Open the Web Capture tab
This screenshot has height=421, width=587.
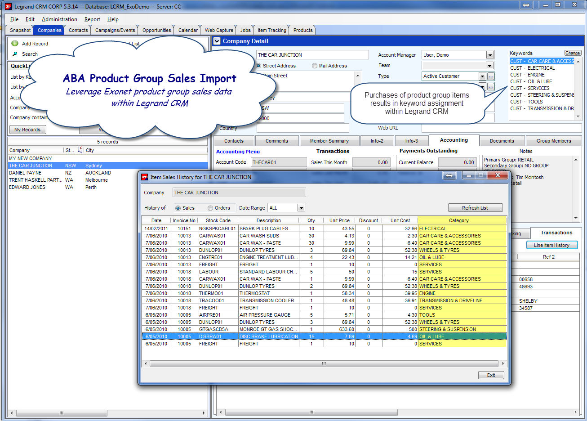click(x=219, y=30)
